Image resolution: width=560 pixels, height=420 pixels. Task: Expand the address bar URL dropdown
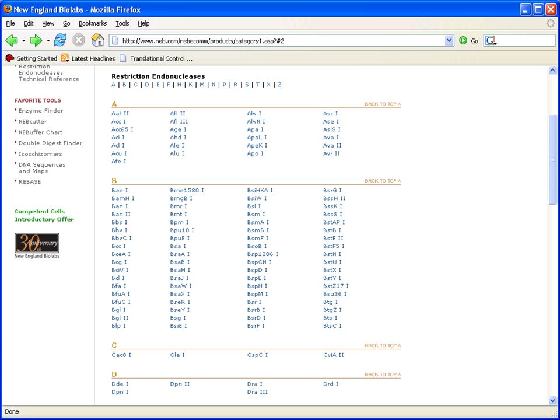click(449, 41)
